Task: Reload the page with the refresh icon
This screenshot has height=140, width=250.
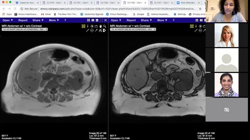Action: [x=15, y=9]
